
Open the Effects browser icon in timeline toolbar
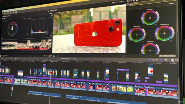pos(172,60)
